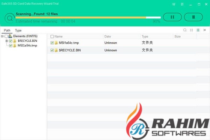This screenshot has width=210, height=140.
Task: Select Elements (F:NTFS) drive in tree
Action: (25, 36)
